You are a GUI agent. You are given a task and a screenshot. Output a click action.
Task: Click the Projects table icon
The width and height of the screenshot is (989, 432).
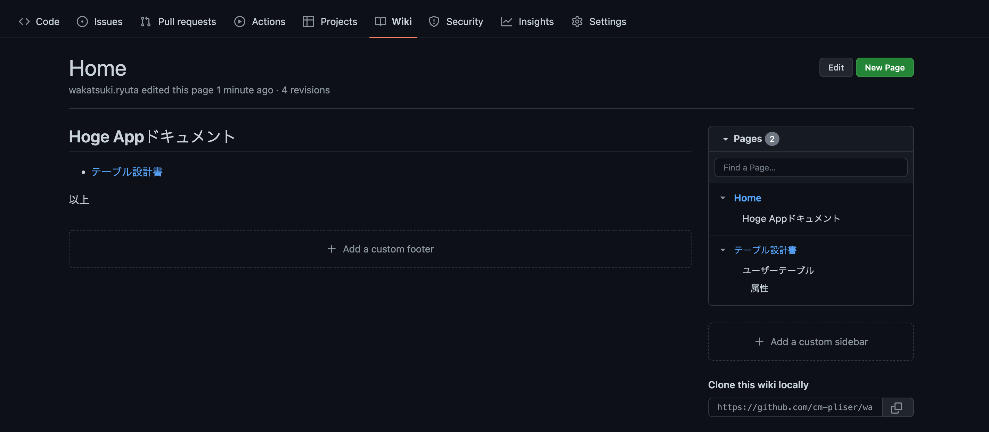click(308, 22)
